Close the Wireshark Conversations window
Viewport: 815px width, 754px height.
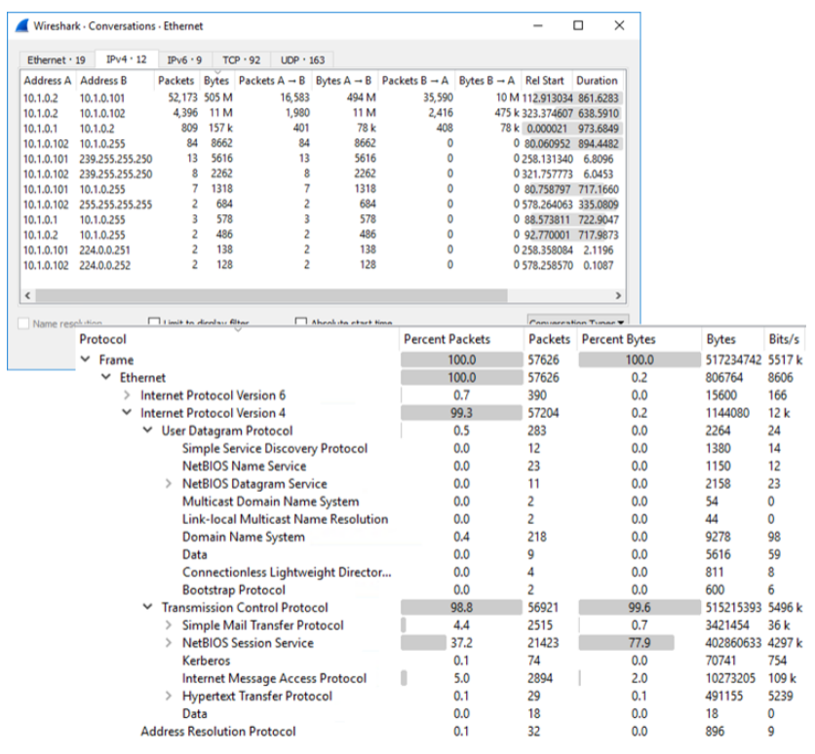619,25
